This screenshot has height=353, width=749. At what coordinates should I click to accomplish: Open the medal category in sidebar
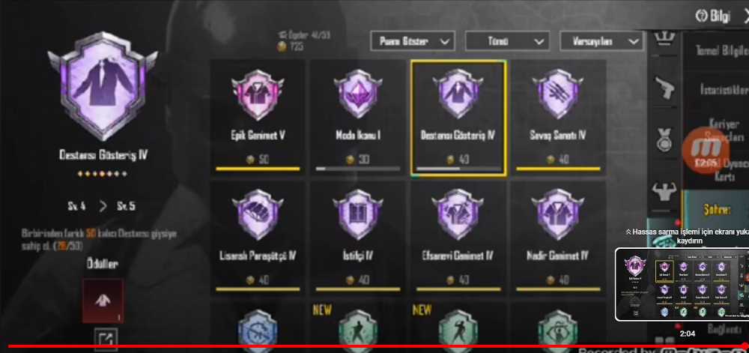(664, 139)
